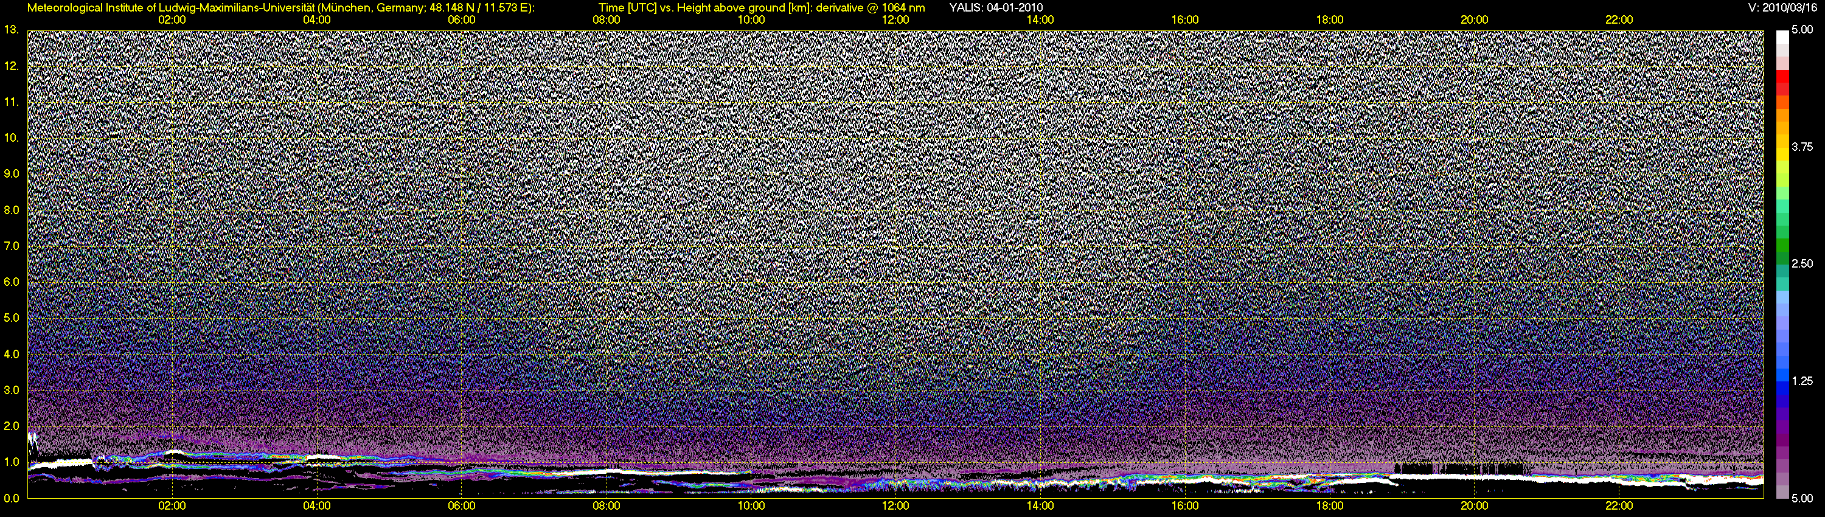
Task: Click the 22:00 label on the top time axis
Action: coord(1619,20)
